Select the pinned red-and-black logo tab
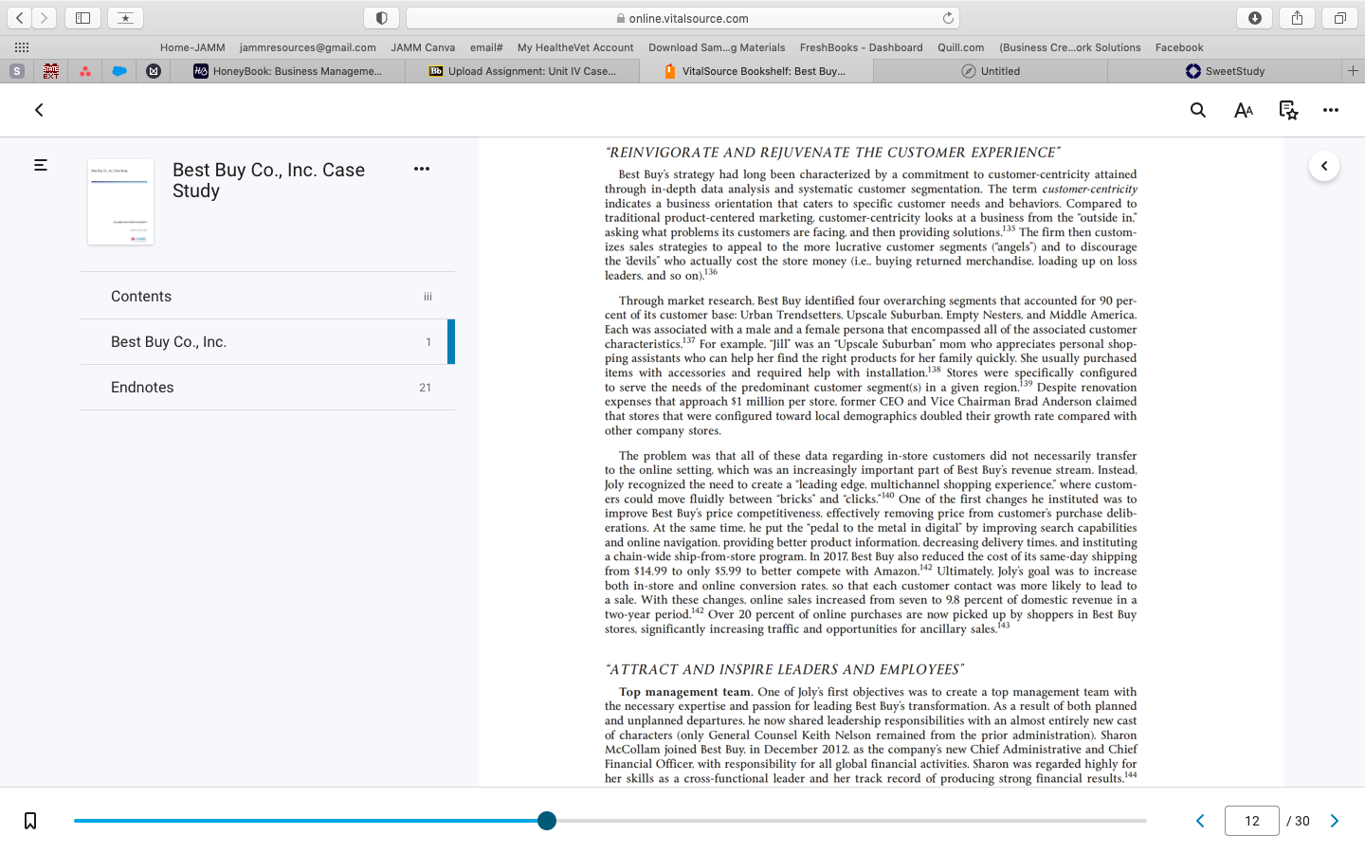 point(51,71)
